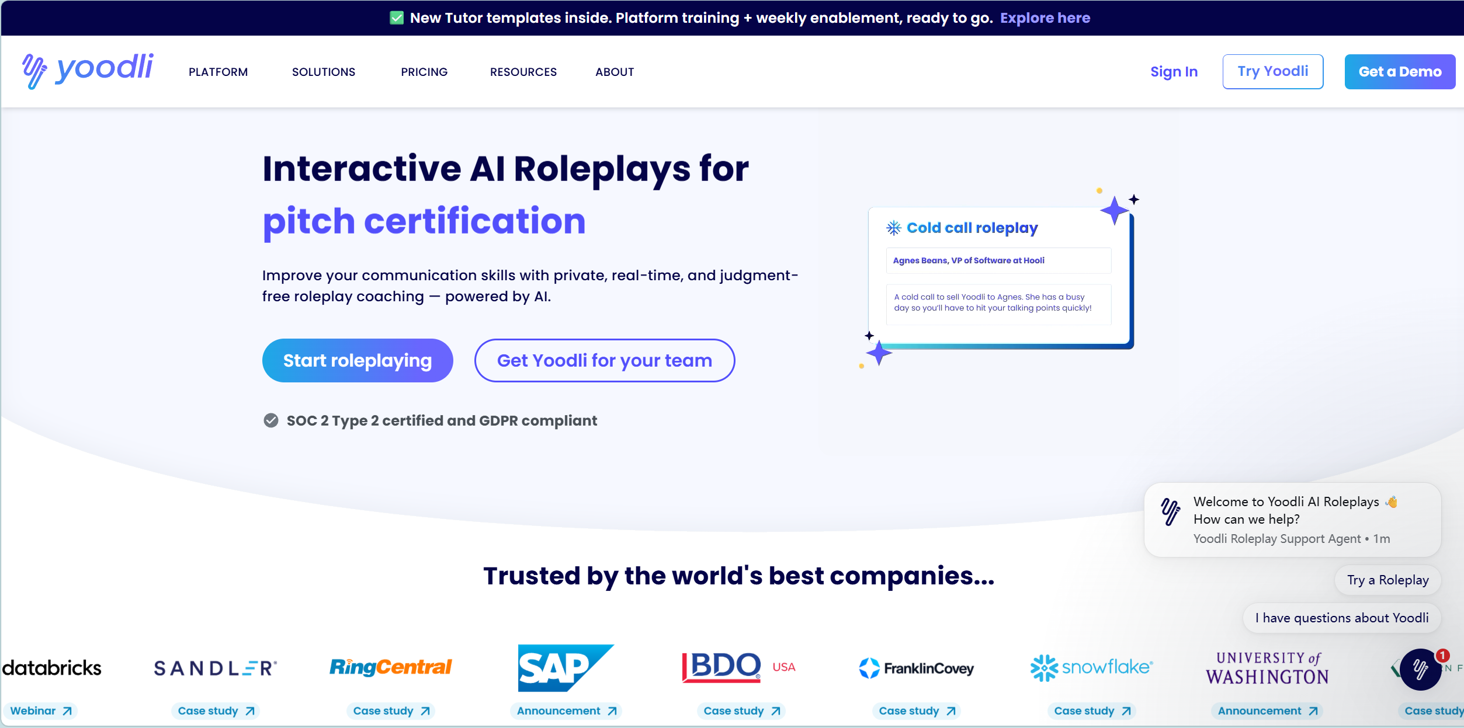Open the Sandler Case study link
The height and width of the screenshot is (728, 1464).
click(216, 711)
